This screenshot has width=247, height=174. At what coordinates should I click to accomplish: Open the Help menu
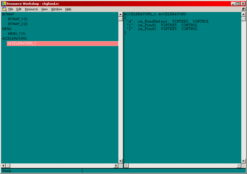[x=68, y=9]
